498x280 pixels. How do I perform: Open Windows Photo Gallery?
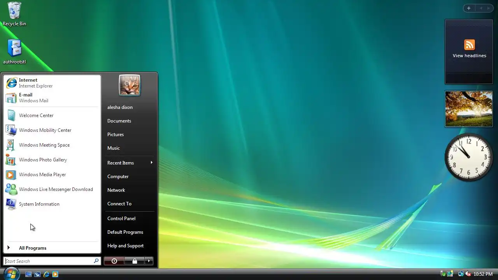pos(52,160)
